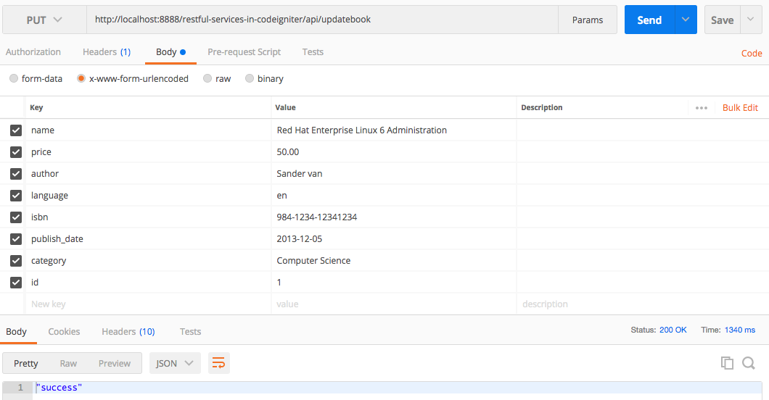Copy response body using the copy icon

click(x=727, y=363)
